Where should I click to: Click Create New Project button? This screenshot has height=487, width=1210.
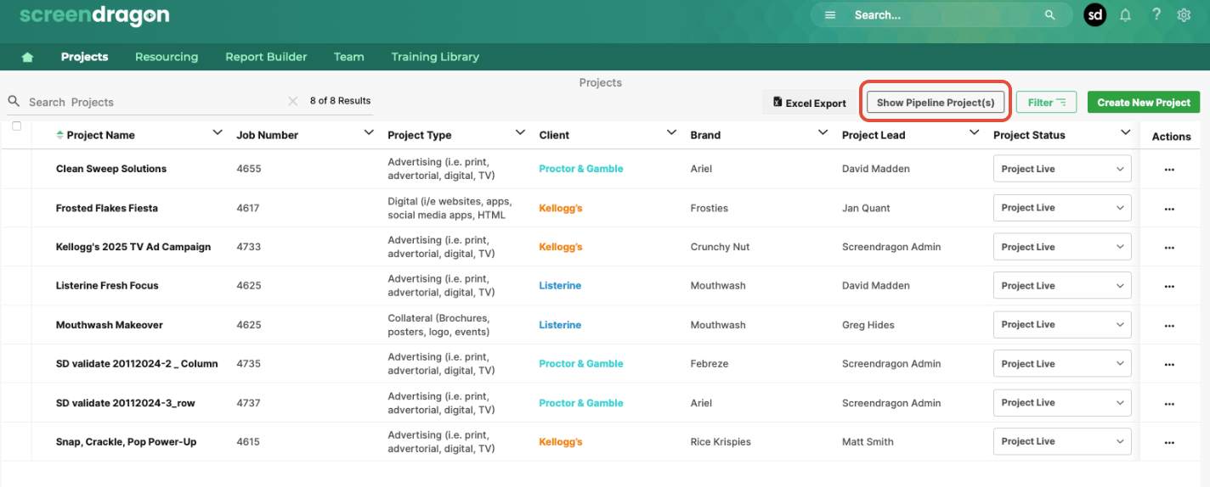point(1144,102)
